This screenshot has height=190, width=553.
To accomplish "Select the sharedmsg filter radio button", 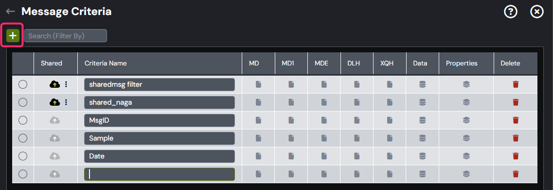I will point(23,84).
